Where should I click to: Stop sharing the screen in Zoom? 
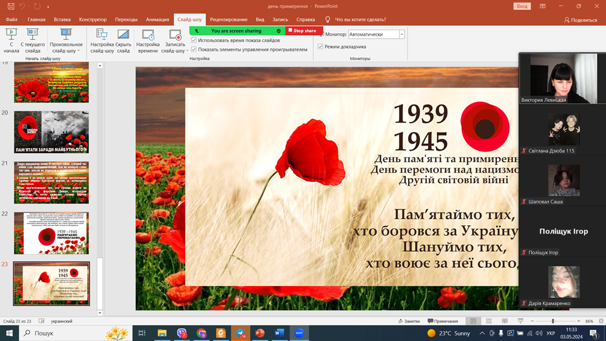(304, 31)
